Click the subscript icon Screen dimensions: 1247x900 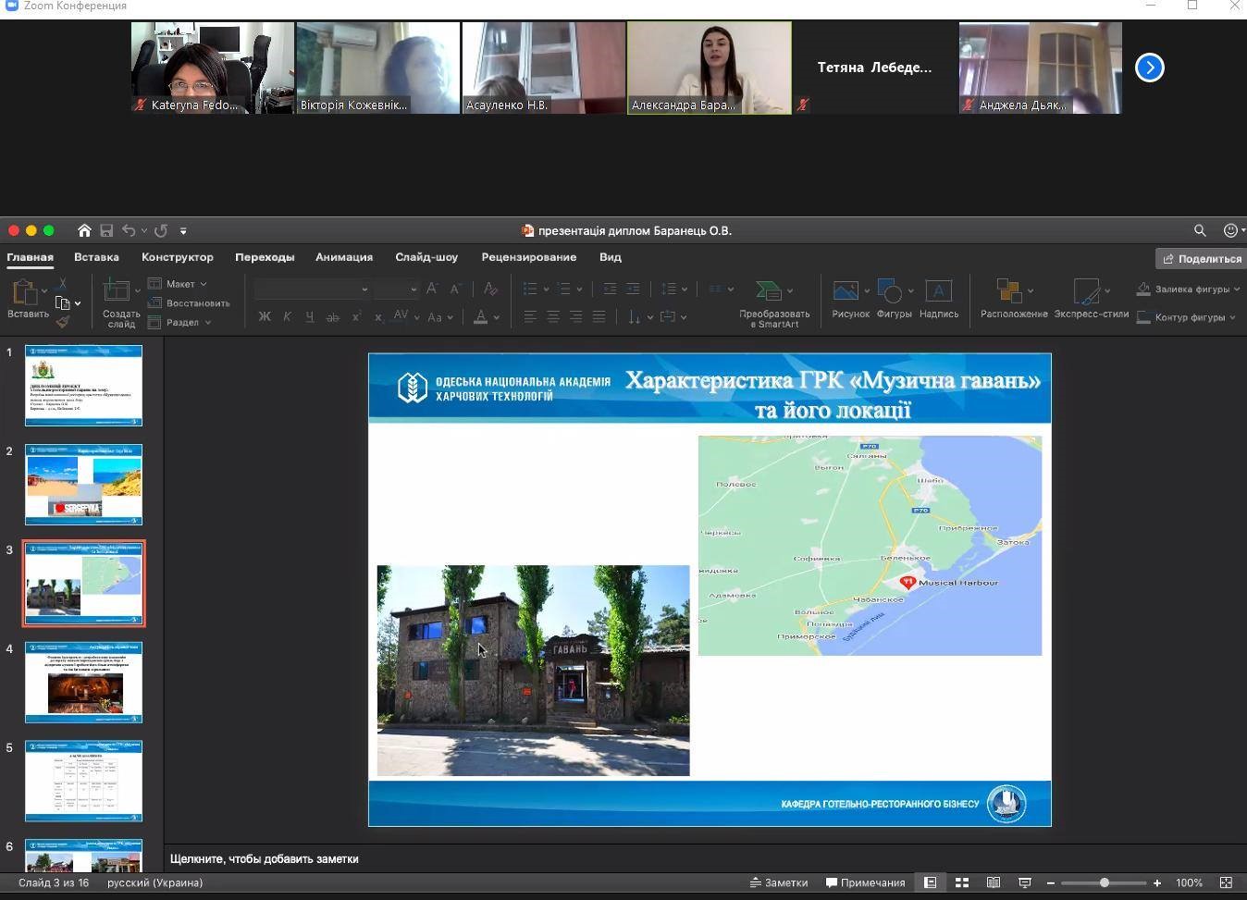point(378,316)
